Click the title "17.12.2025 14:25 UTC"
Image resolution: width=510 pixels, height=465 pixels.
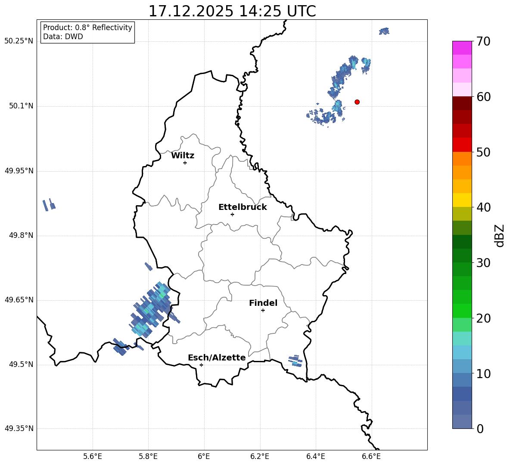[x=232, y=11]
